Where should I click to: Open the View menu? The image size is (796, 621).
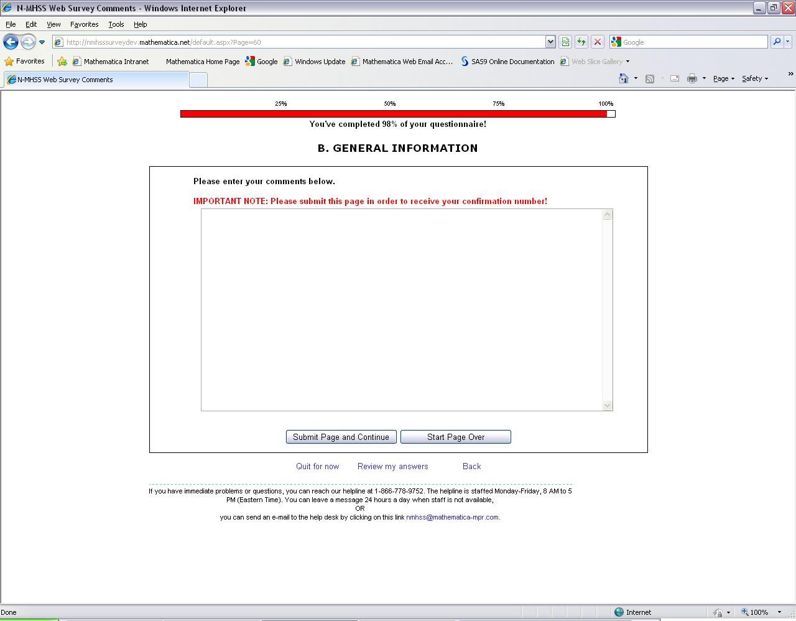coord(53,24)
